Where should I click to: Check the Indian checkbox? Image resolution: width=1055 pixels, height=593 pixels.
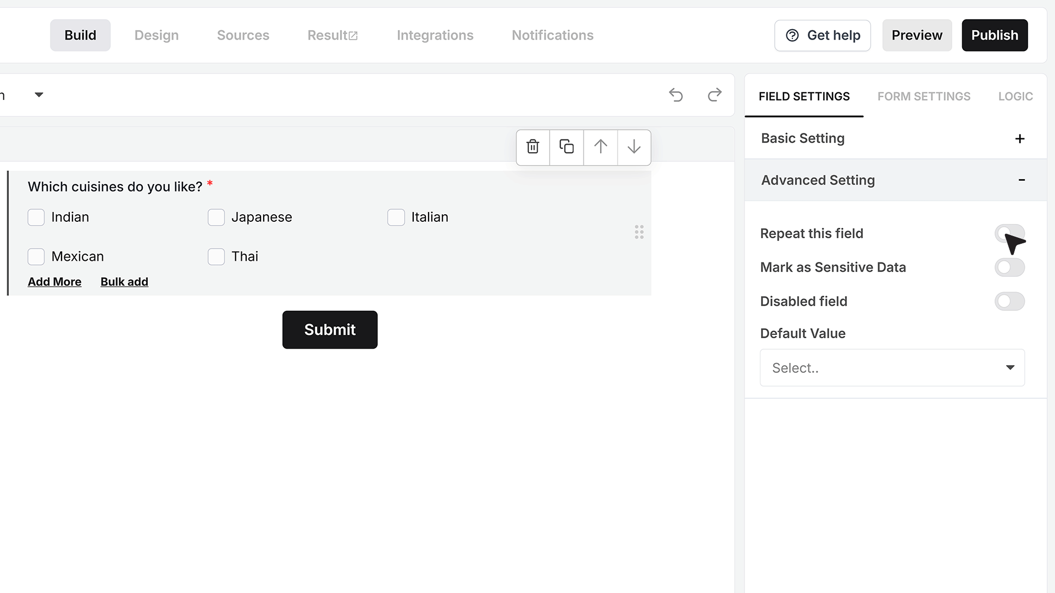point(36,217)
